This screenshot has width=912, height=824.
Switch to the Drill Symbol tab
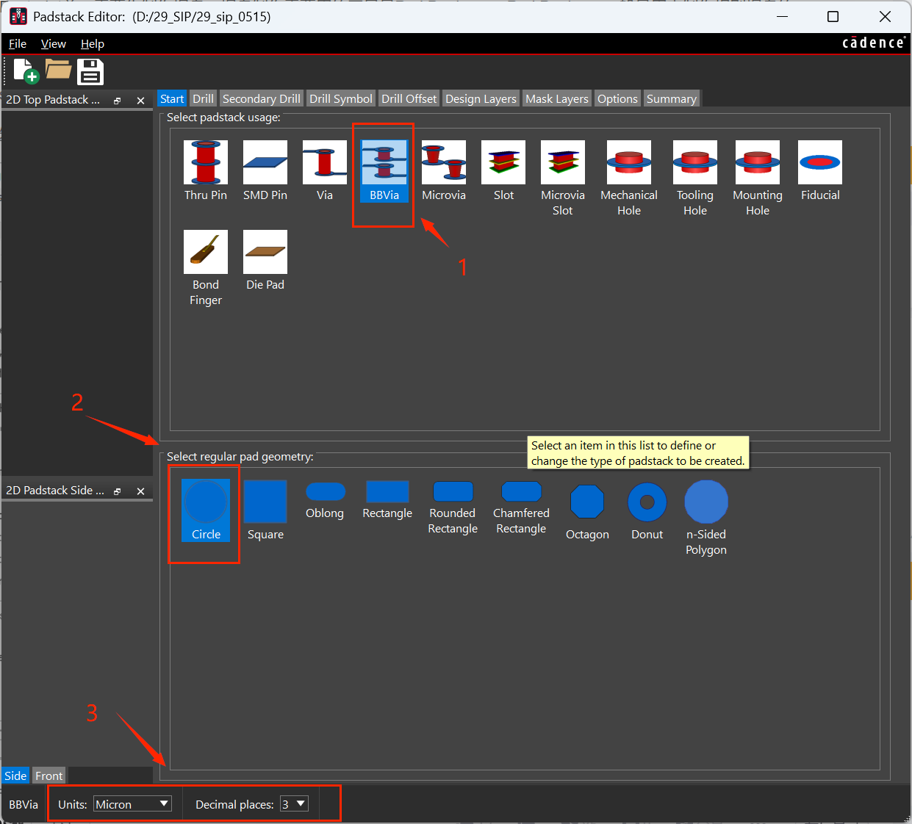coord(341,98)
